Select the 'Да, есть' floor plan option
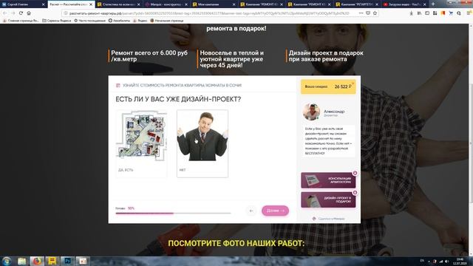 pos(141,143)
